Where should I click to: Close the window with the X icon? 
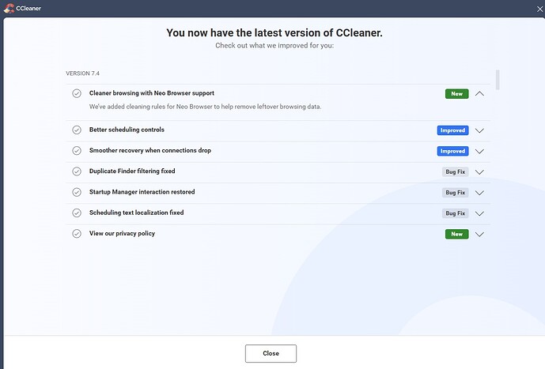539,9
